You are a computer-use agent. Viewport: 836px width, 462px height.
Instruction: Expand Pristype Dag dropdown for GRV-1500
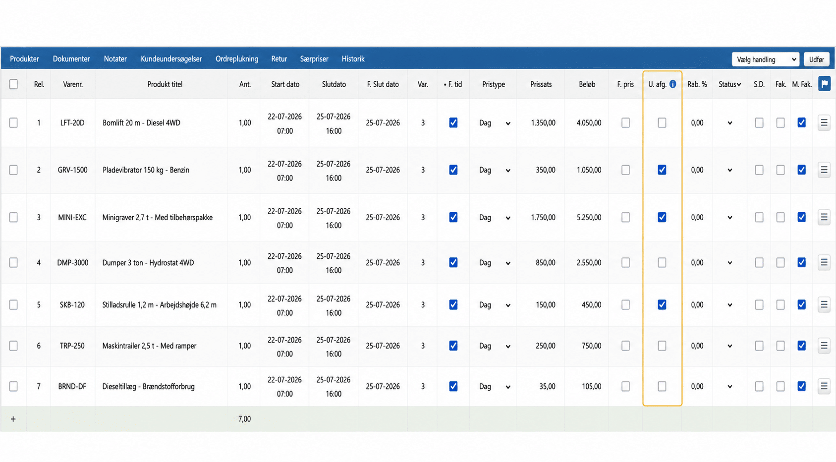point(494,170)
